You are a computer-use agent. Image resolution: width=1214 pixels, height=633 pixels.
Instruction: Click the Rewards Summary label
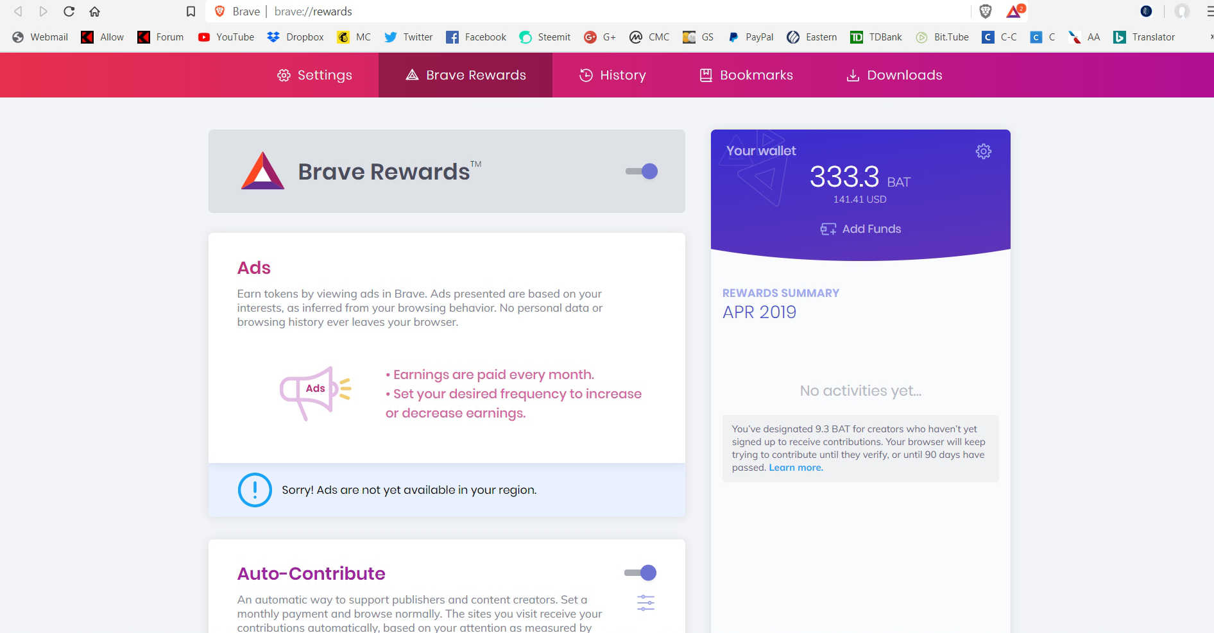pyautogui.click(x=781, y=293)
